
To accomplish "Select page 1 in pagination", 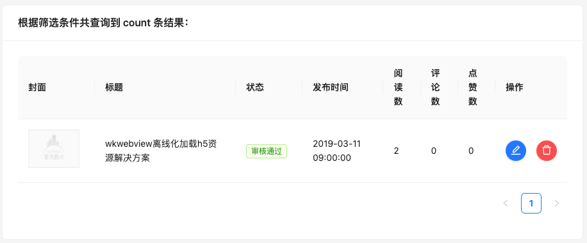I will click(531, 203).
